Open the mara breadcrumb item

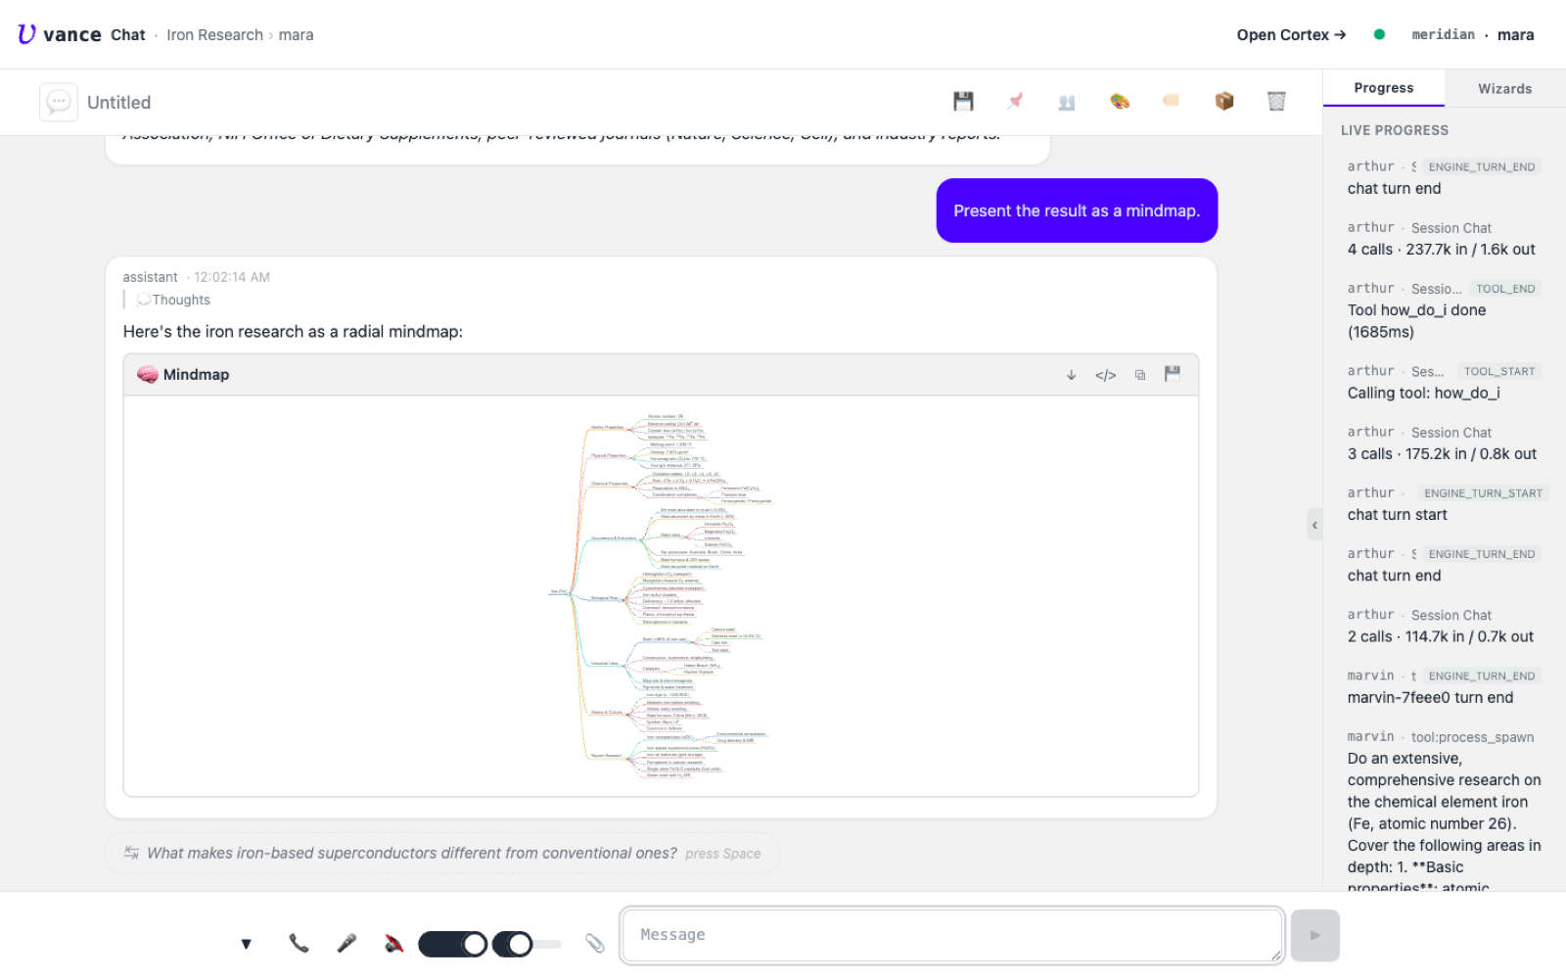coord(296,34)
